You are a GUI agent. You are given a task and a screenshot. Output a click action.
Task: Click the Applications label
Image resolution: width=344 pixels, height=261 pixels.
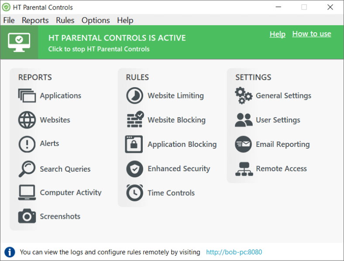coord(61,96)
